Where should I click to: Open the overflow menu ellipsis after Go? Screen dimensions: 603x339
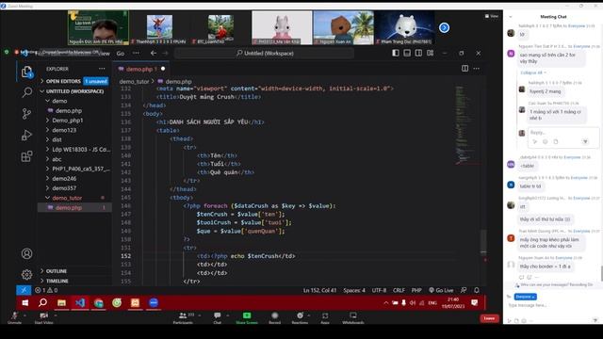[136, 53]
